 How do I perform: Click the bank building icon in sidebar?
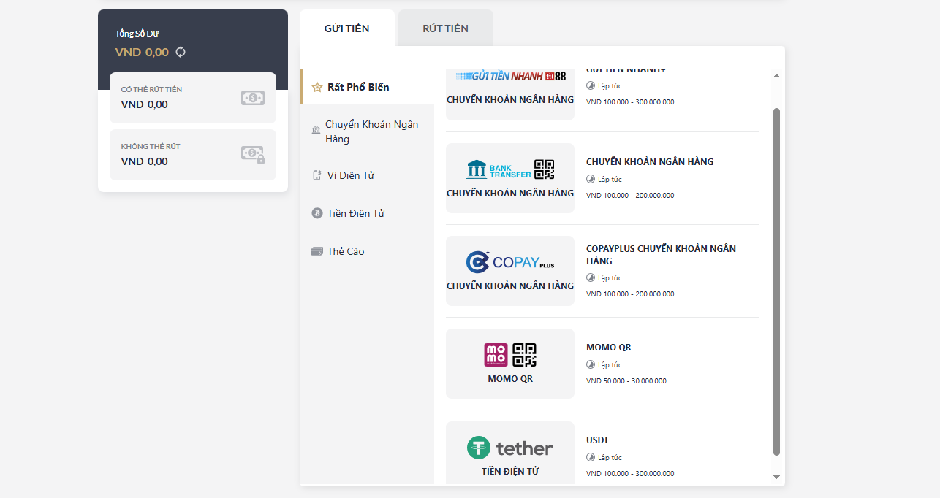click(316, 130)
